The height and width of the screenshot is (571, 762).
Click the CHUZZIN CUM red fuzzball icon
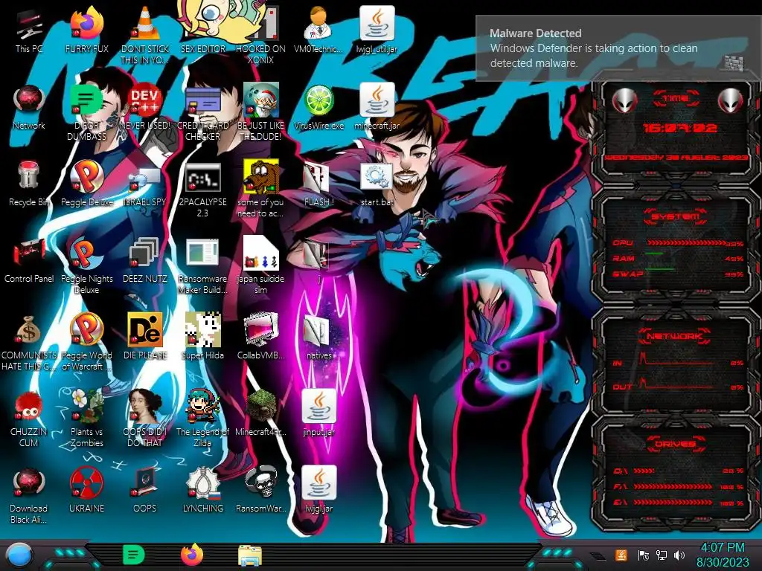pyautogui.click(x=29, y=419)
